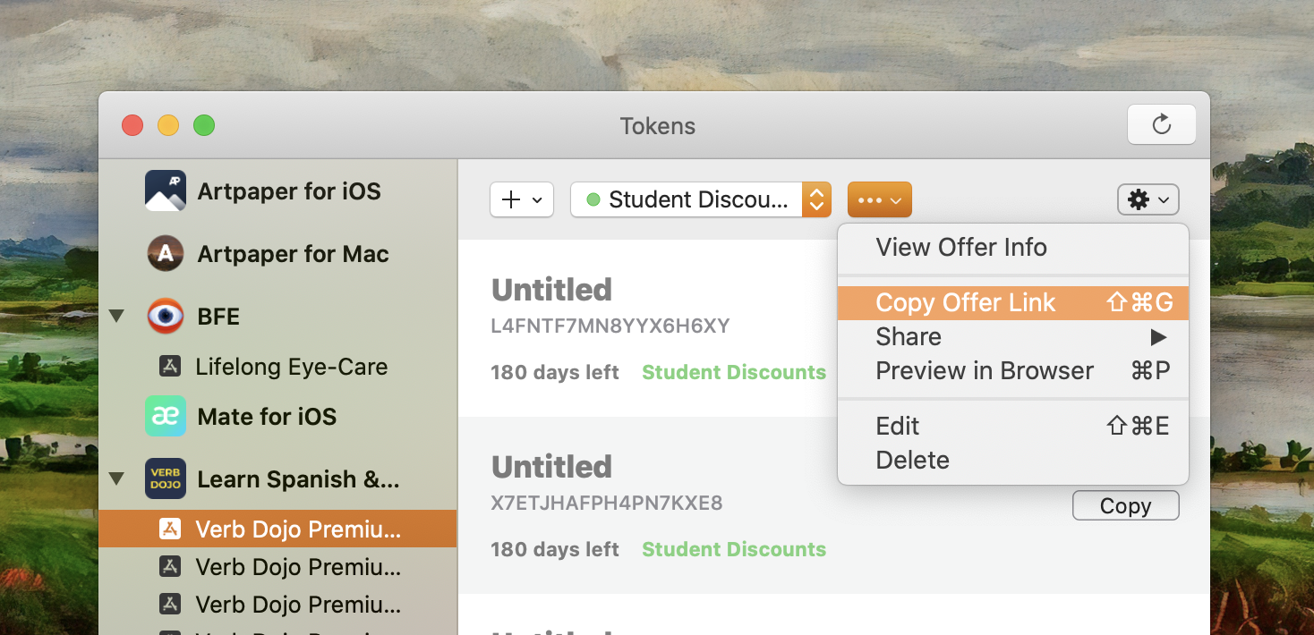Open the gear settings dropdown
The width and height of the screenshot is (1314, 635).
pos(1148,199)
